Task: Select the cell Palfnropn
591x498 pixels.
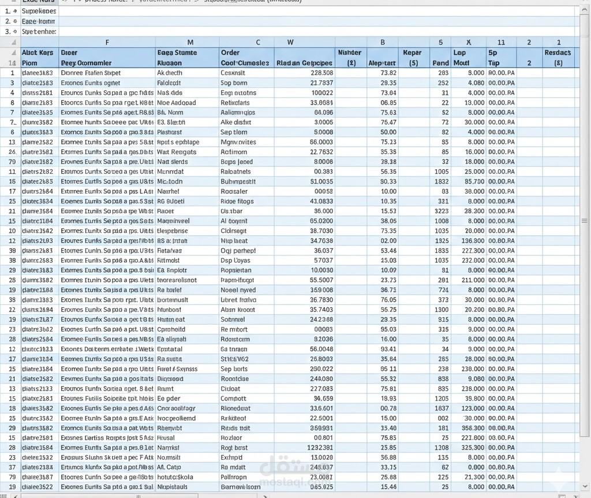Action: point(246,477)
